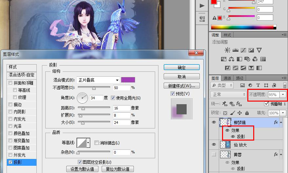Filter layers by pixel layer icon

tap(242, 85)
